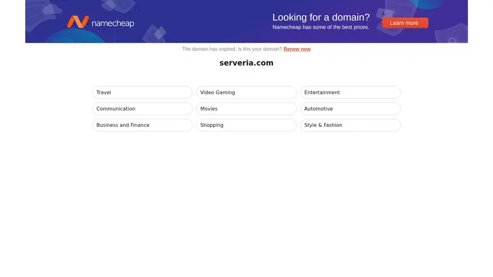Click the Learn more button
493x277 pixels.
[405, 23]
